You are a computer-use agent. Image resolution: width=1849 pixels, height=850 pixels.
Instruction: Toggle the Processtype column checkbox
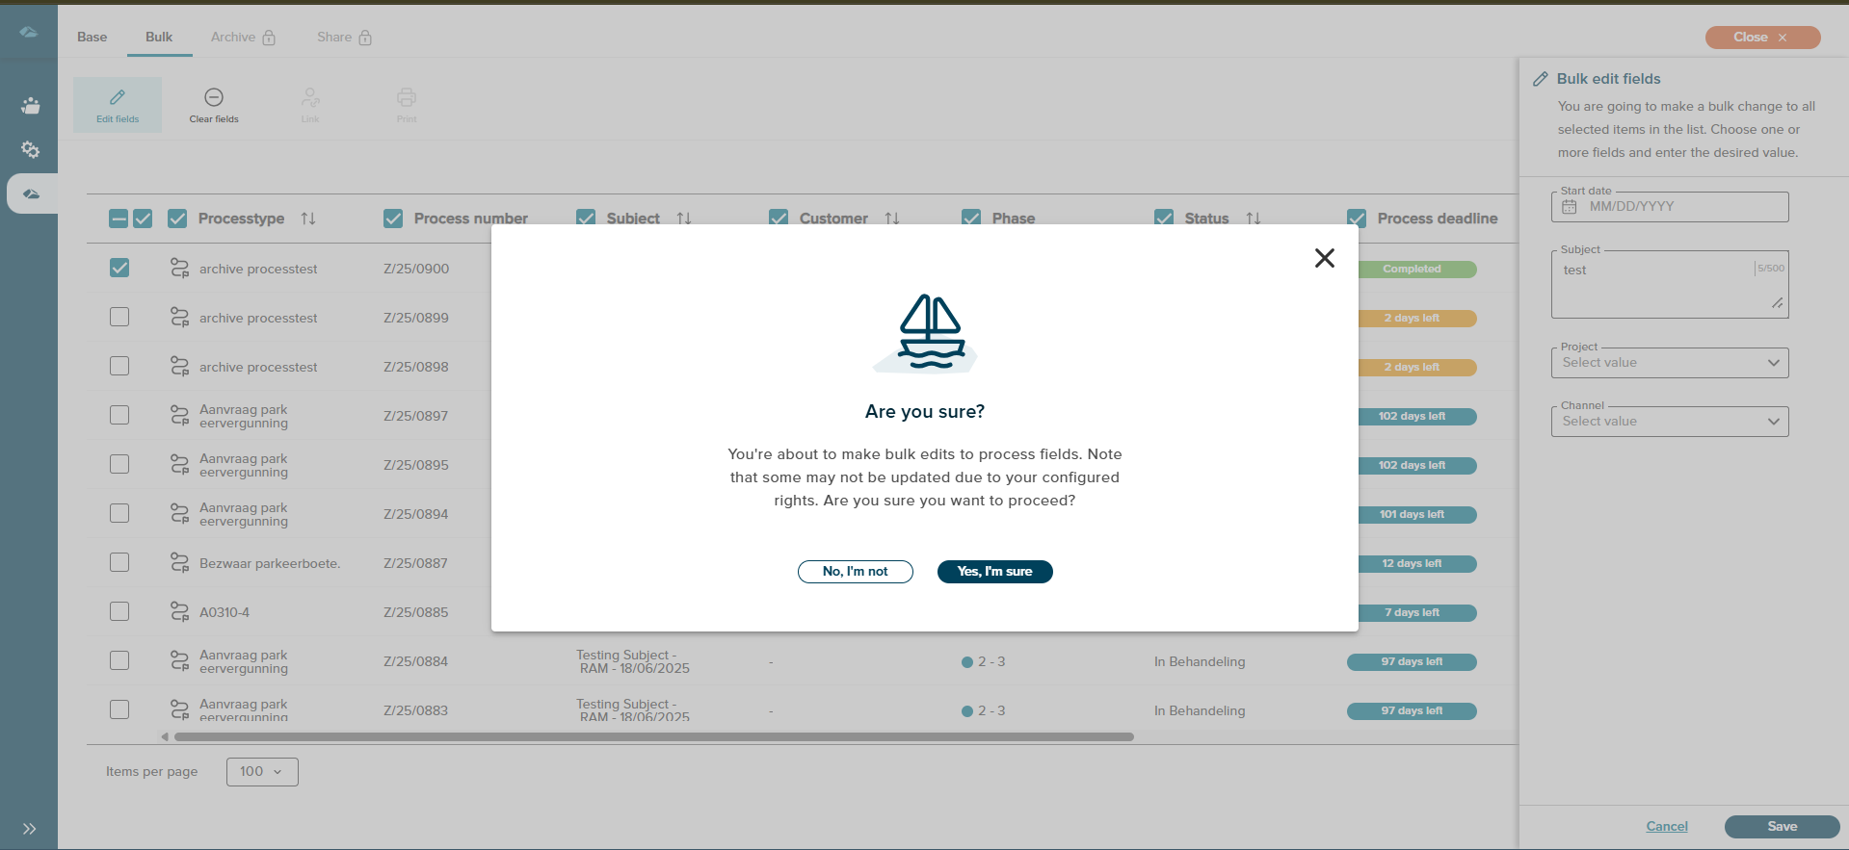tap(177, 219)
